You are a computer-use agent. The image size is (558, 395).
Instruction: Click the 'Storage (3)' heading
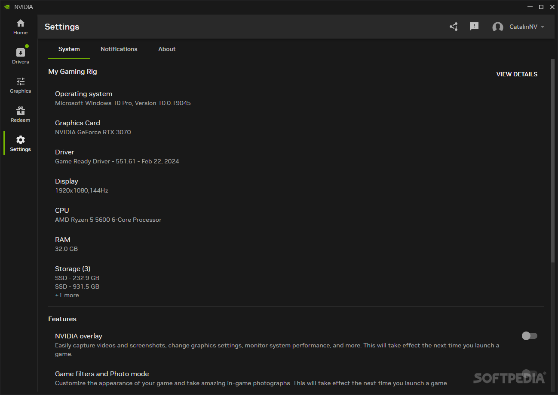pyautogui.click(x=73, y=269)
